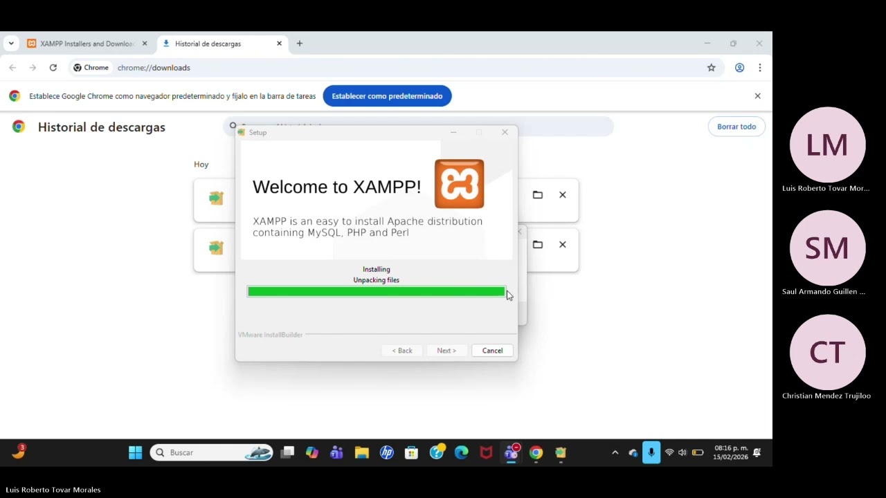This screenshot has height=498, width=886.
Task: Open the HP app on the taskbar
Action: click(387, 452)
